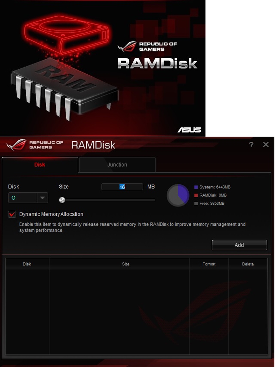This screenshot has width=276, height=367.
Task: Click the Format column header
Action: click(x=209, y=264)
